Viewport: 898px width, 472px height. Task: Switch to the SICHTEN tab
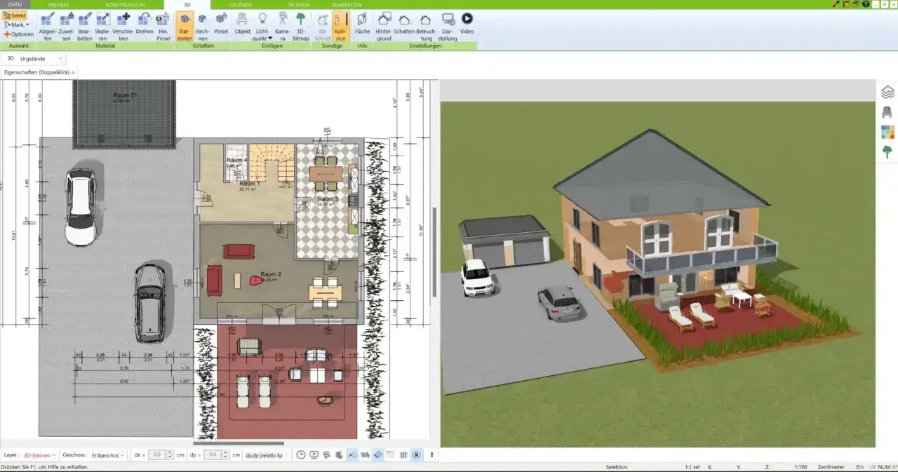tap(298, 4)
